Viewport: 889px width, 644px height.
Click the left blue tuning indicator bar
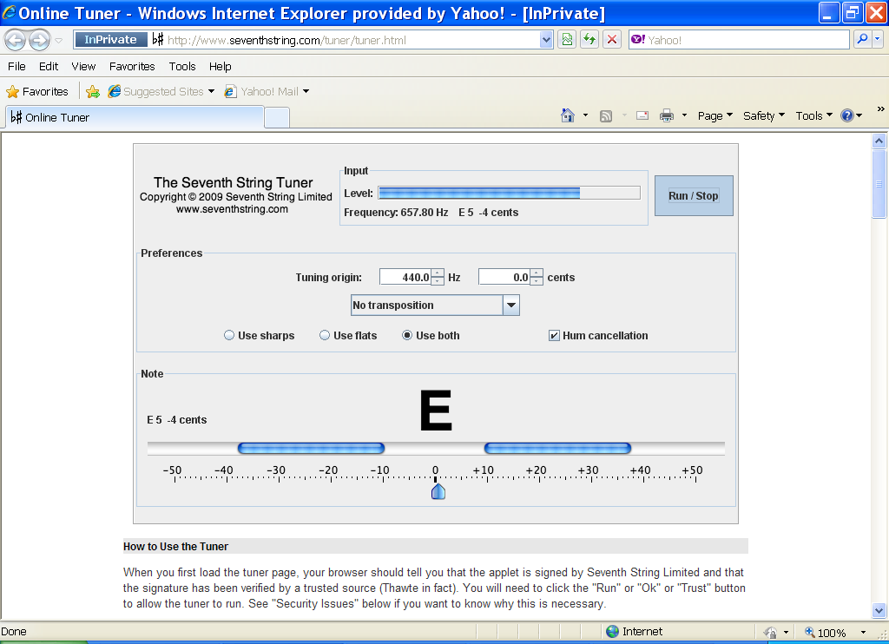coord(311,449)
